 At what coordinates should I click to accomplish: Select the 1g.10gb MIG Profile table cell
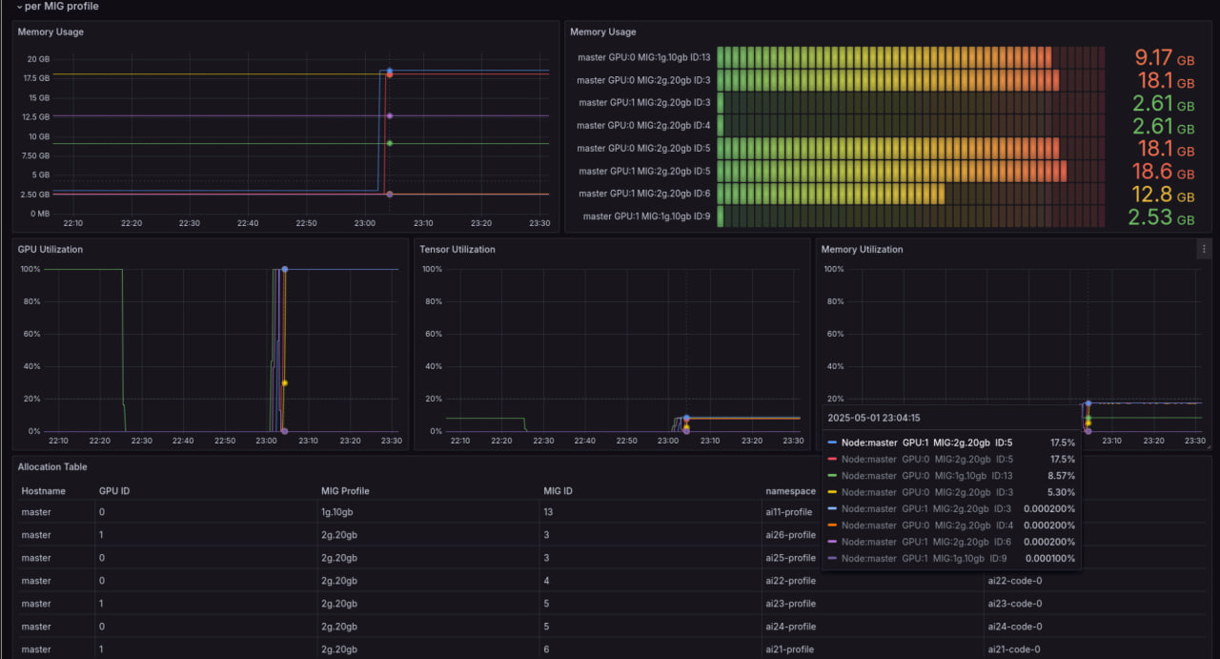(338, 512)
